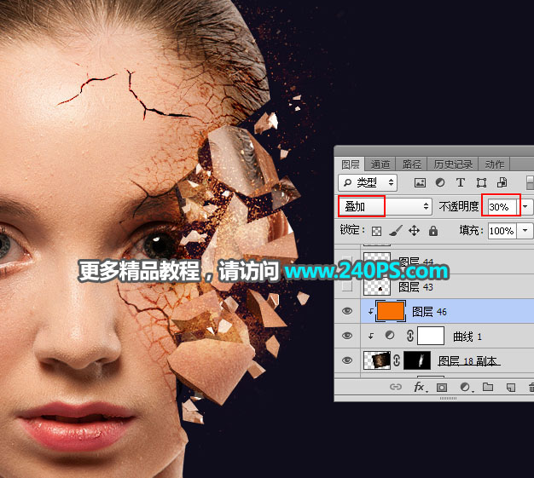Lock transparent pixels icon
This screenshot has height=478, width=534.
tap(377, 231)
